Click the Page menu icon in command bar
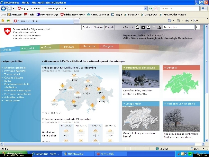 pos(196,21)
